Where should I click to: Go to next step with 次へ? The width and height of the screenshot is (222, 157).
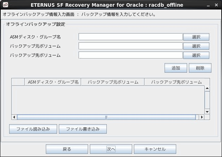tap(111, 149)
